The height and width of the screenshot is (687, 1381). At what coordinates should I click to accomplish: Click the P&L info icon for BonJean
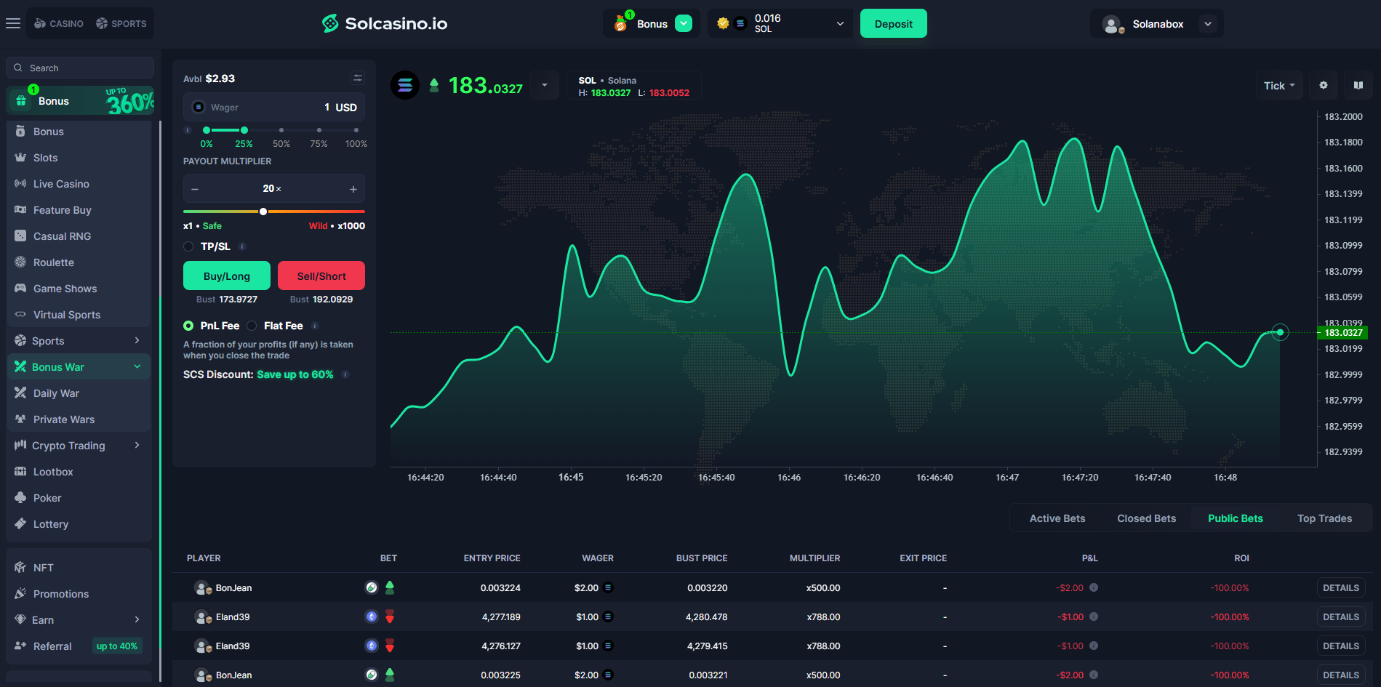(x=1094, y=587)
